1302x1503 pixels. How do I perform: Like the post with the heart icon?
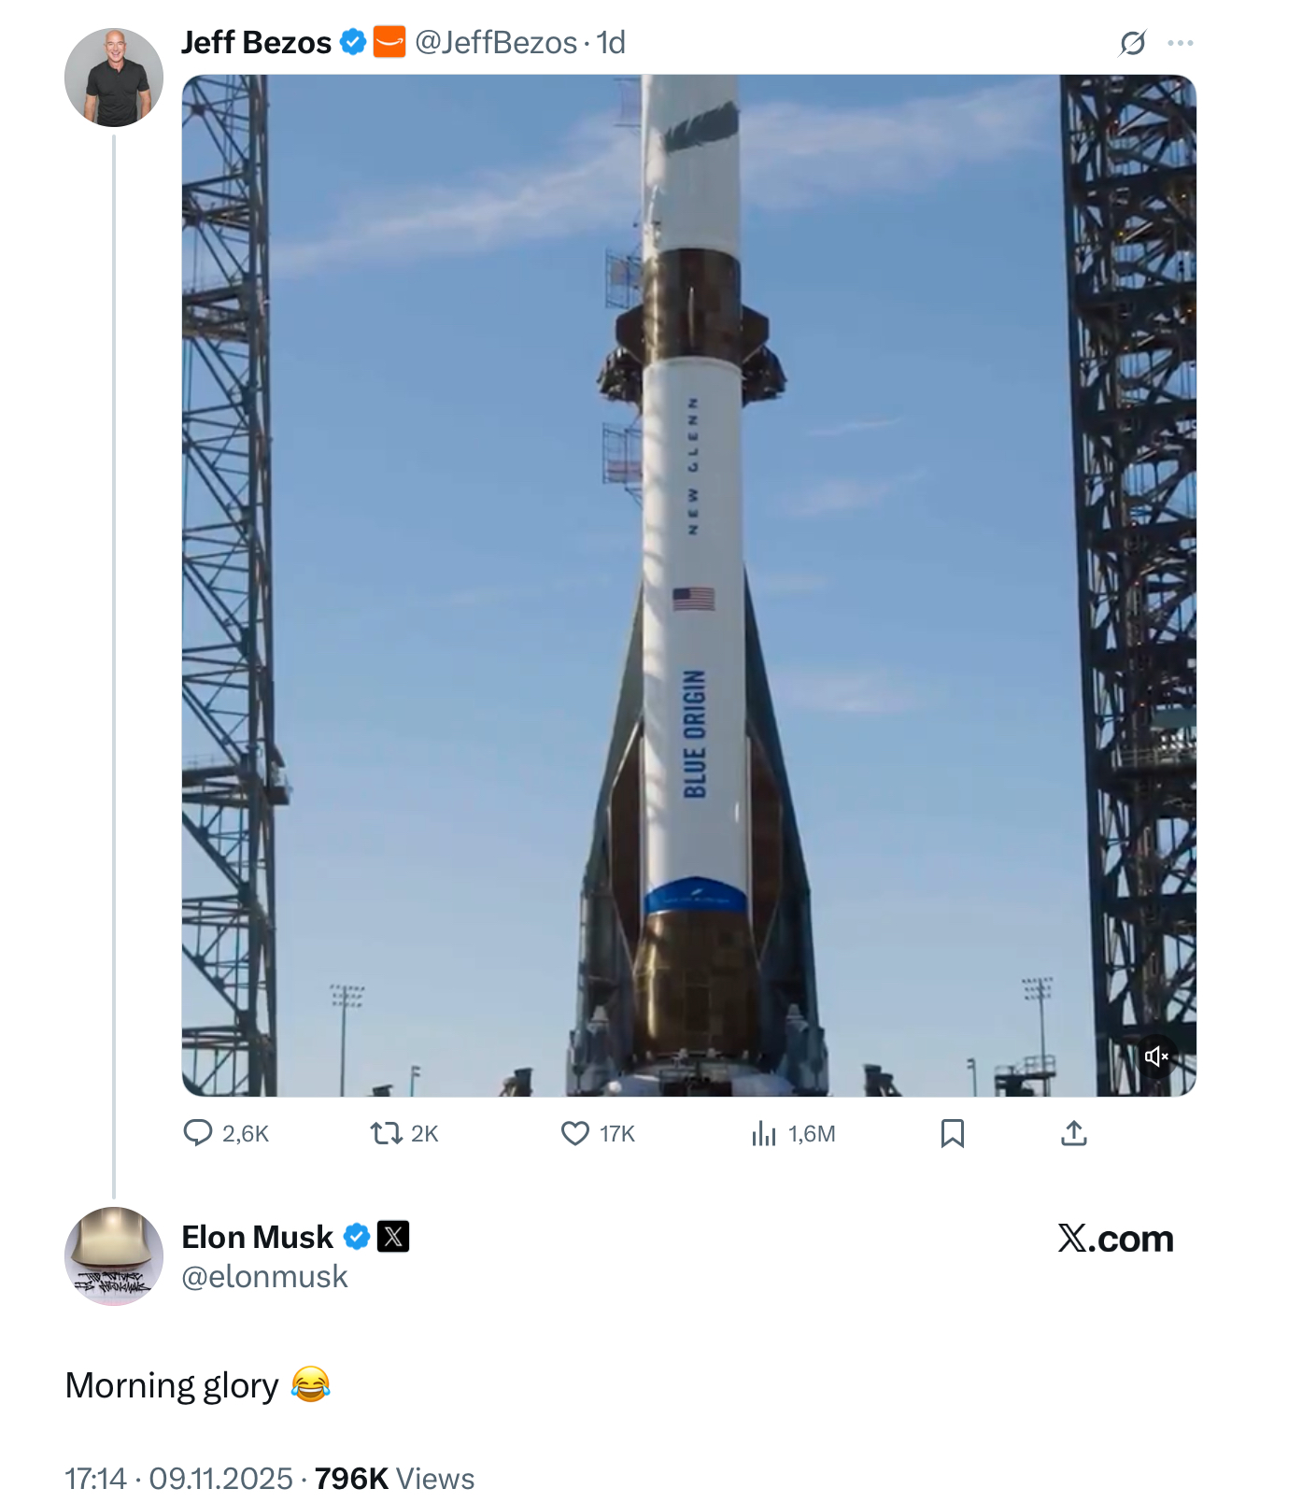point(575,1133)
